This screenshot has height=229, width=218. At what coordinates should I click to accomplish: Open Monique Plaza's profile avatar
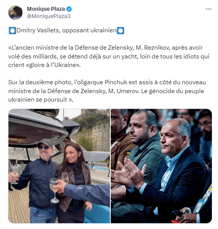15,12
